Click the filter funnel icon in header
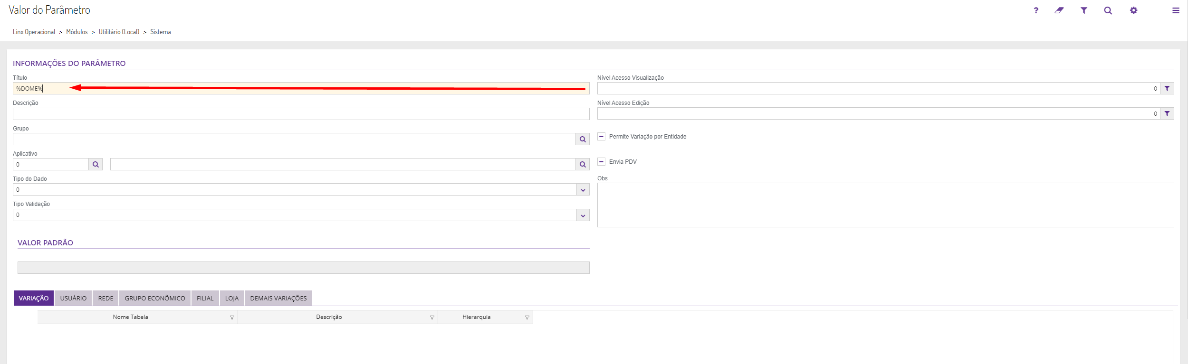Image resolution: width=1188 pixels, height=364 pixels. click(1084, 10)
